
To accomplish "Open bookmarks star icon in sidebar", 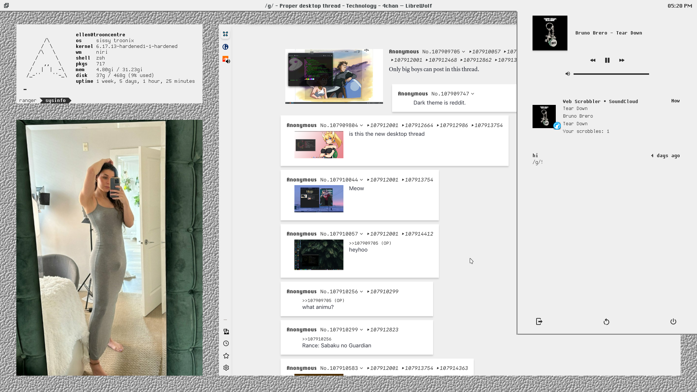I will [x=226, y=356].
